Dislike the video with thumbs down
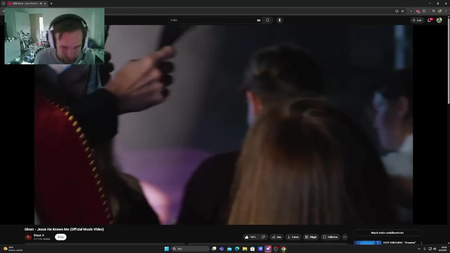The height and width of the screenshot is (253, 450). pos(263,237)
